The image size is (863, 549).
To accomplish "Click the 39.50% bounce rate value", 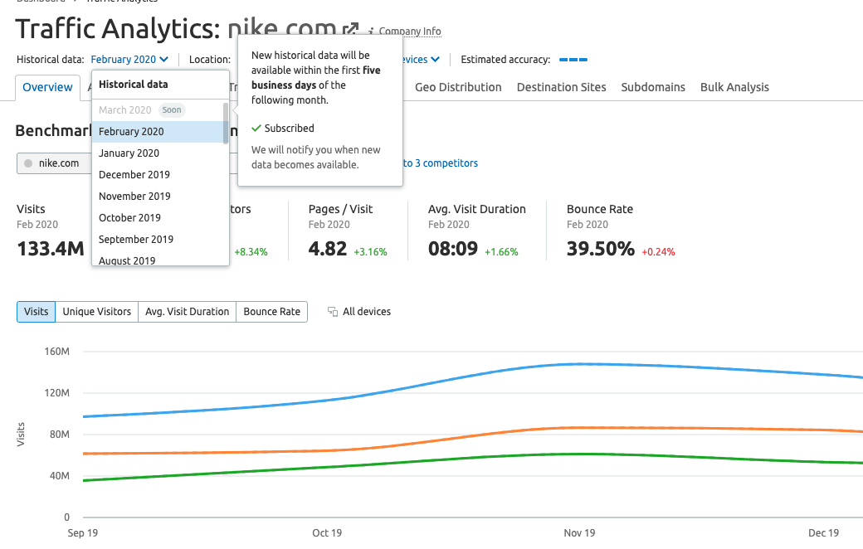I will (601, 249).
